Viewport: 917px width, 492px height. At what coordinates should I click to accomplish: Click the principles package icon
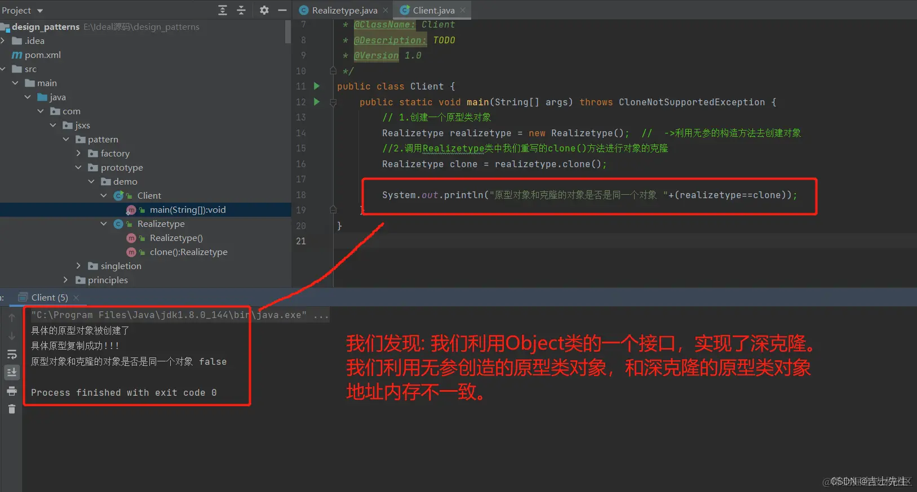click(x=81, y=280)
